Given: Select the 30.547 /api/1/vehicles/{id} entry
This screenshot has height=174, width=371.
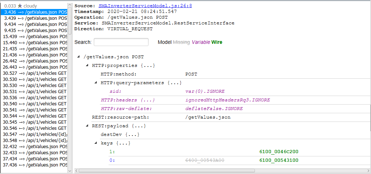Looking at the screenshot, I should [x=34, y=134].
